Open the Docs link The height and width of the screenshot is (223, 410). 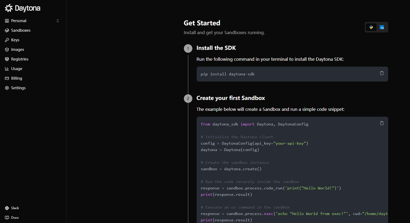coord(15,218)
